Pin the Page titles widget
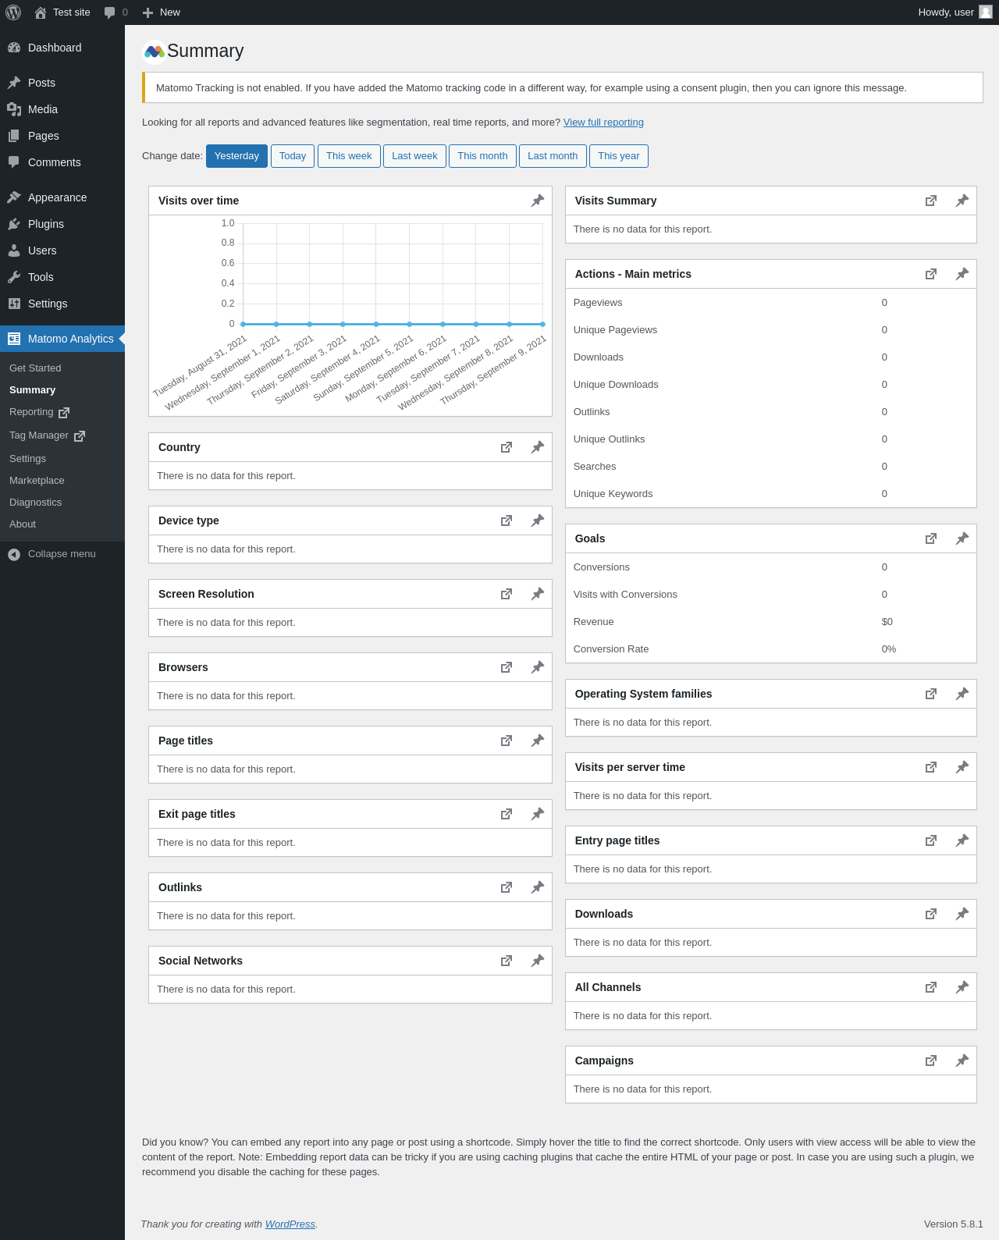This screenshot has height=1240, width=999. [x=538, y=741]
